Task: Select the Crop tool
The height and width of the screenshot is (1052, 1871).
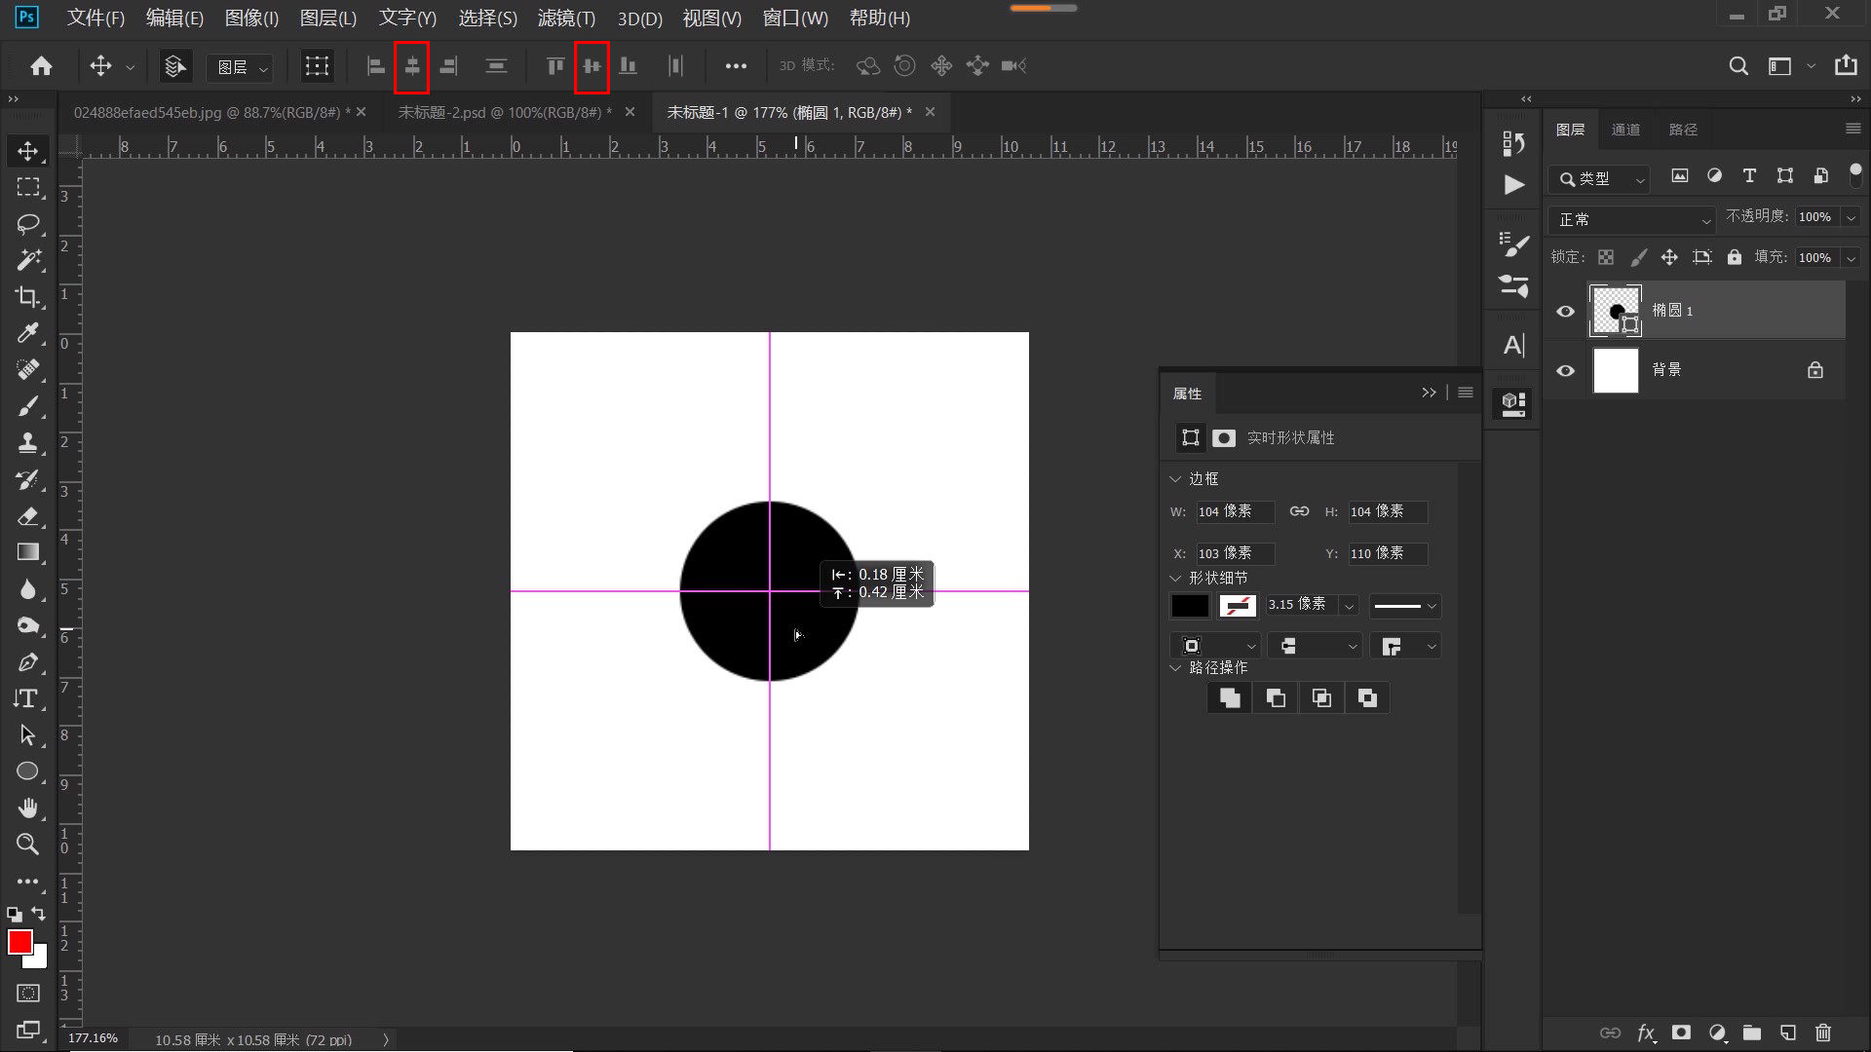Action: click(27, 296)
